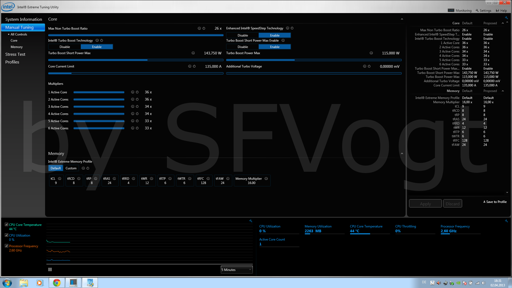Adjust Max Non Turbo Boost Ratio slider
This screenshot has width=512, height=288.
click(x=136, y=35)
